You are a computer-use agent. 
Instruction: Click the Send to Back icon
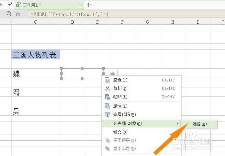tap(107, 148)
